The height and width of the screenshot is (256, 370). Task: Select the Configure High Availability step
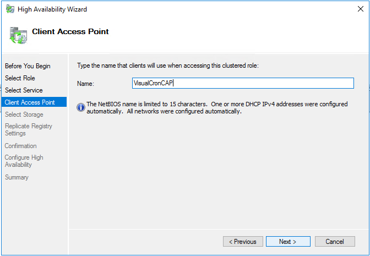(x=24, y=161)
